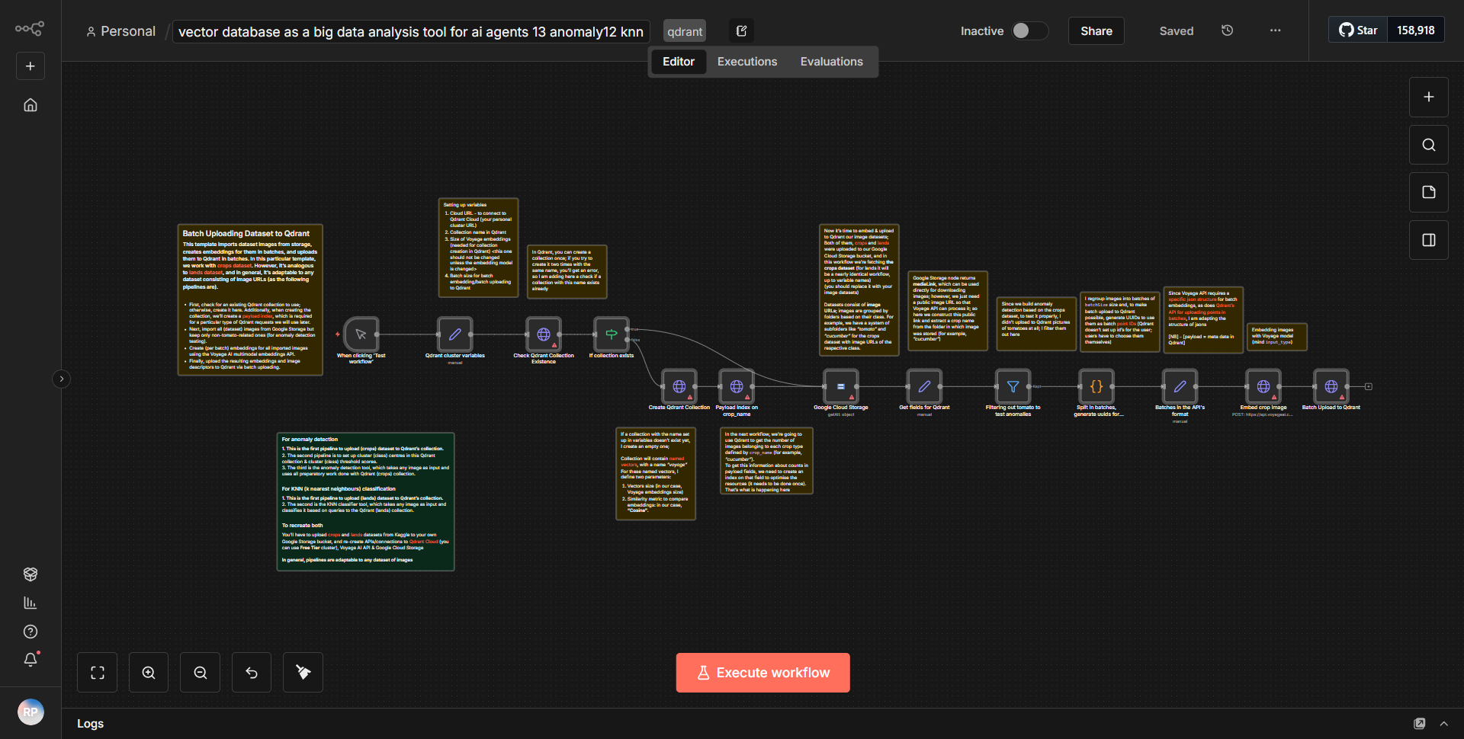Go to the Home overview icon
Image resolution: width=1464 pixels, height=739 pixels.
pyautogui.click(x=30, y=105)
